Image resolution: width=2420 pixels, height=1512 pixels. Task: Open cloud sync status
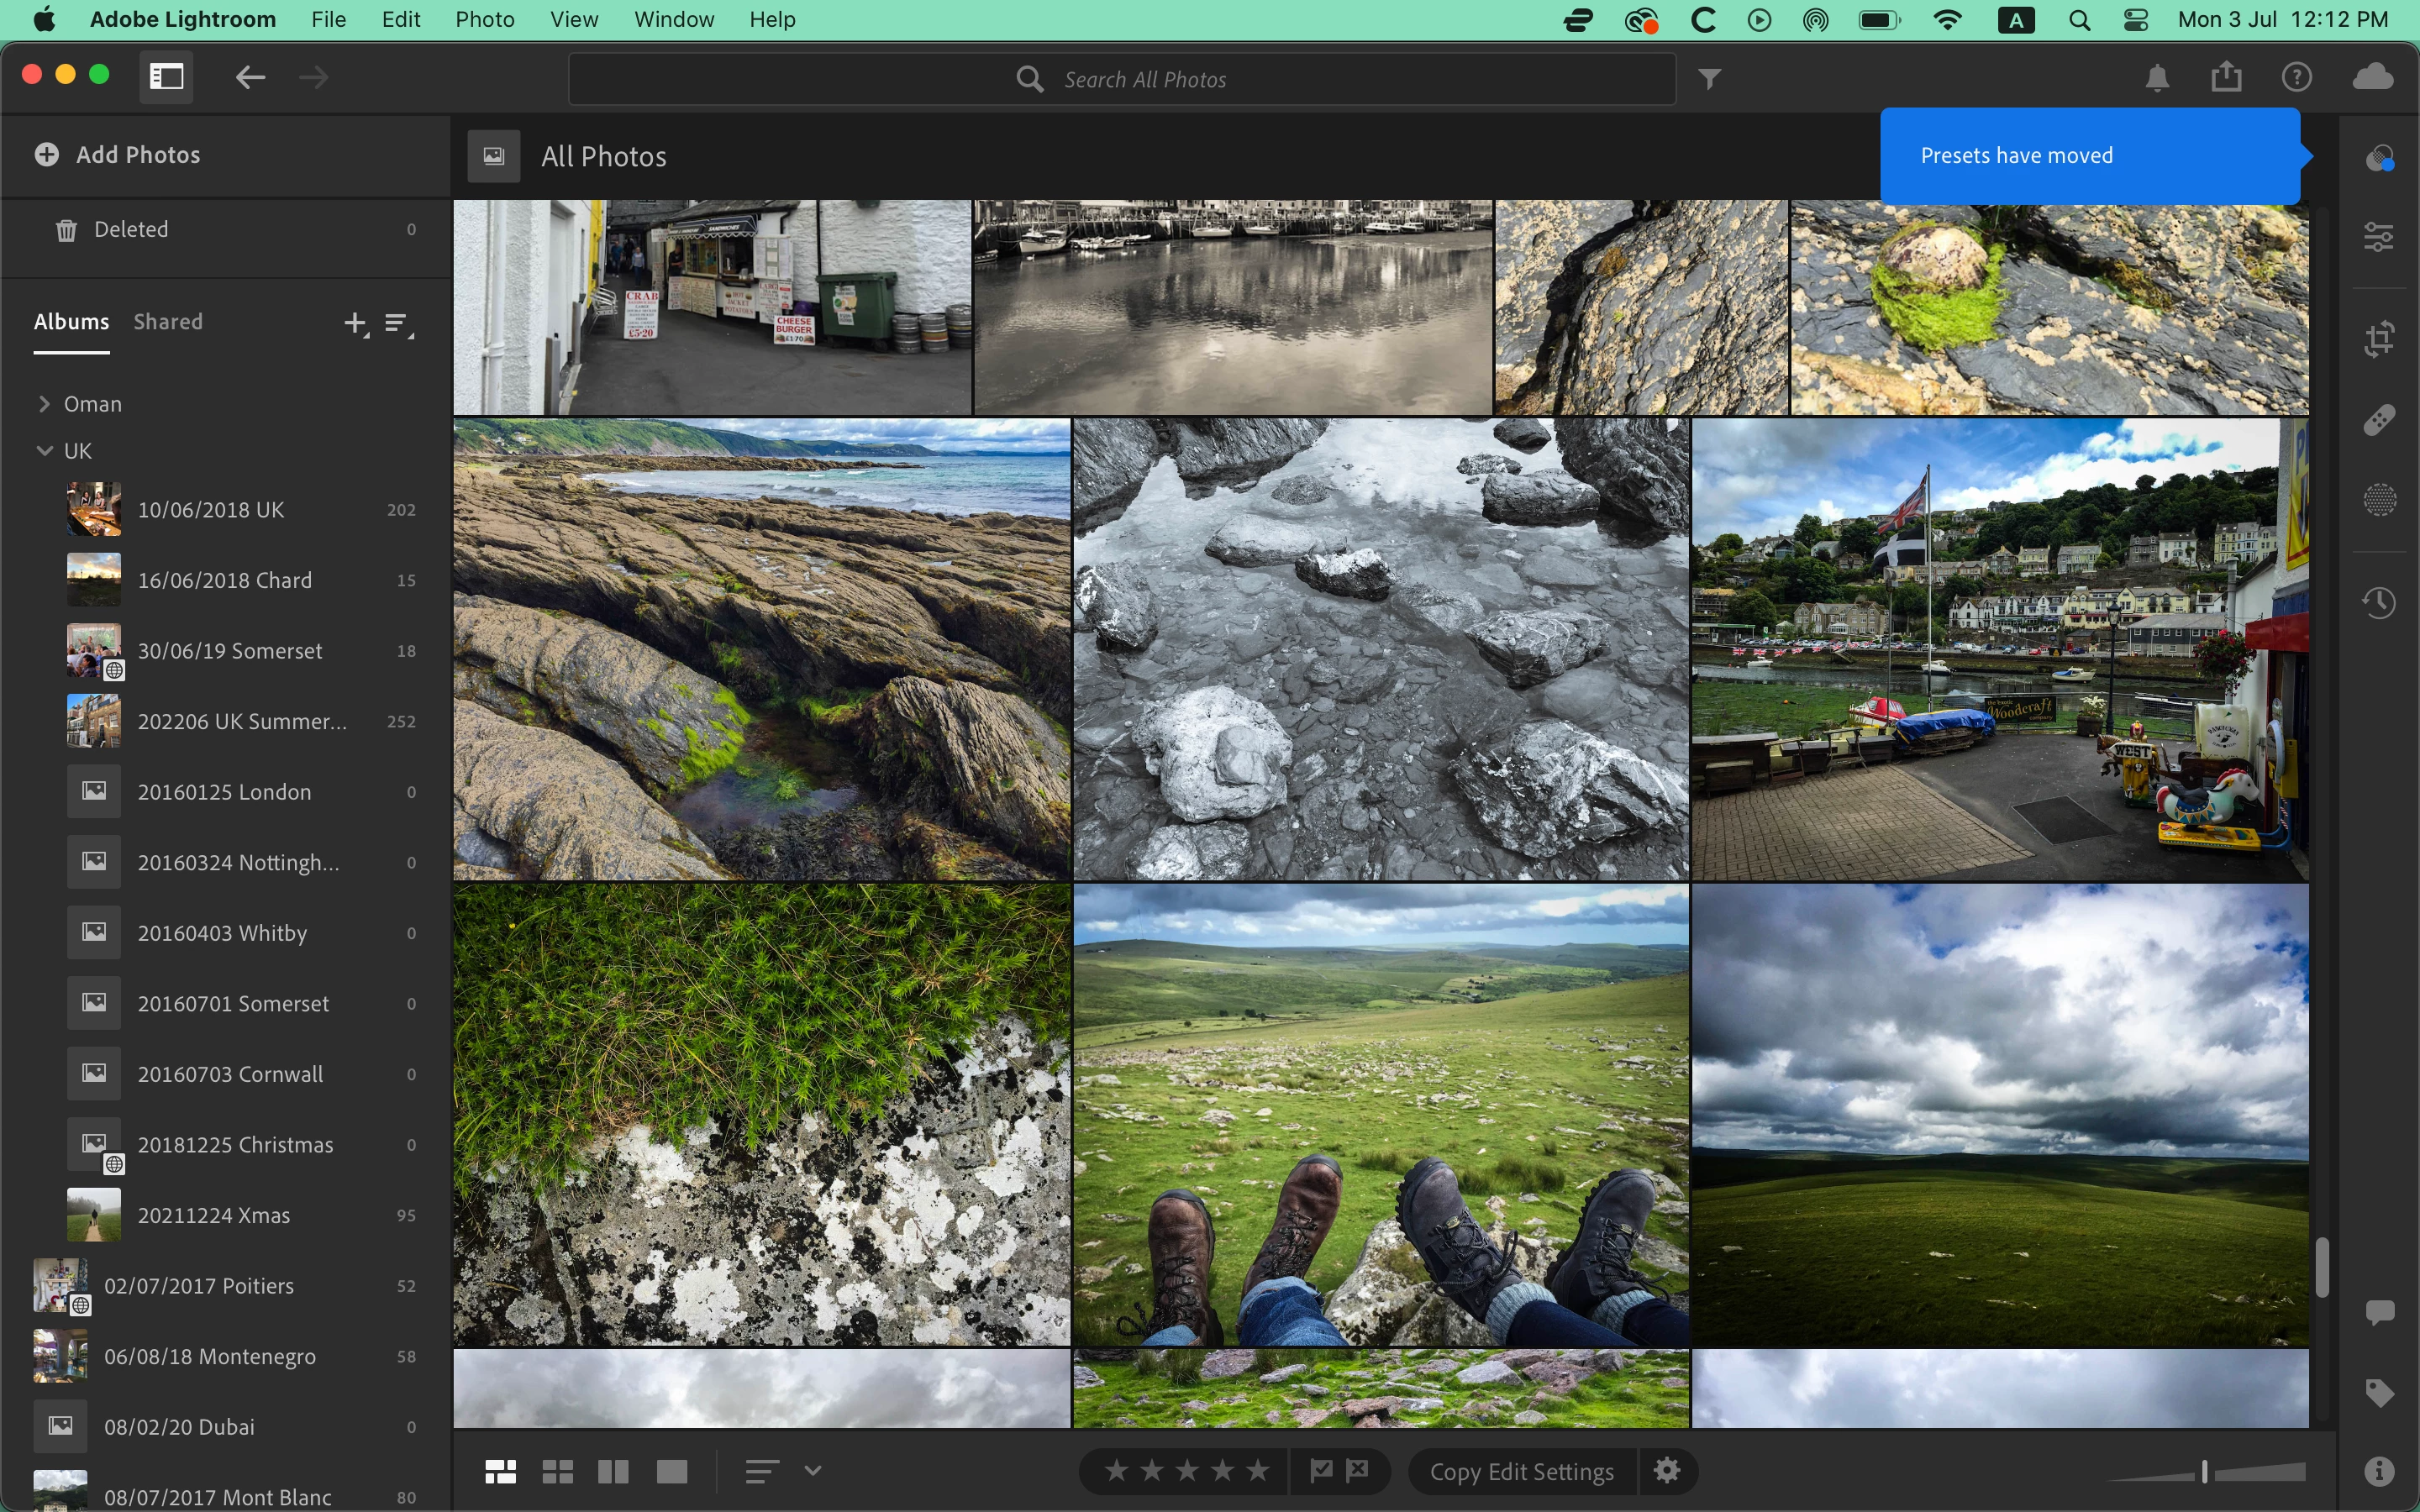pyautogui.click(x=2373, y=77)
